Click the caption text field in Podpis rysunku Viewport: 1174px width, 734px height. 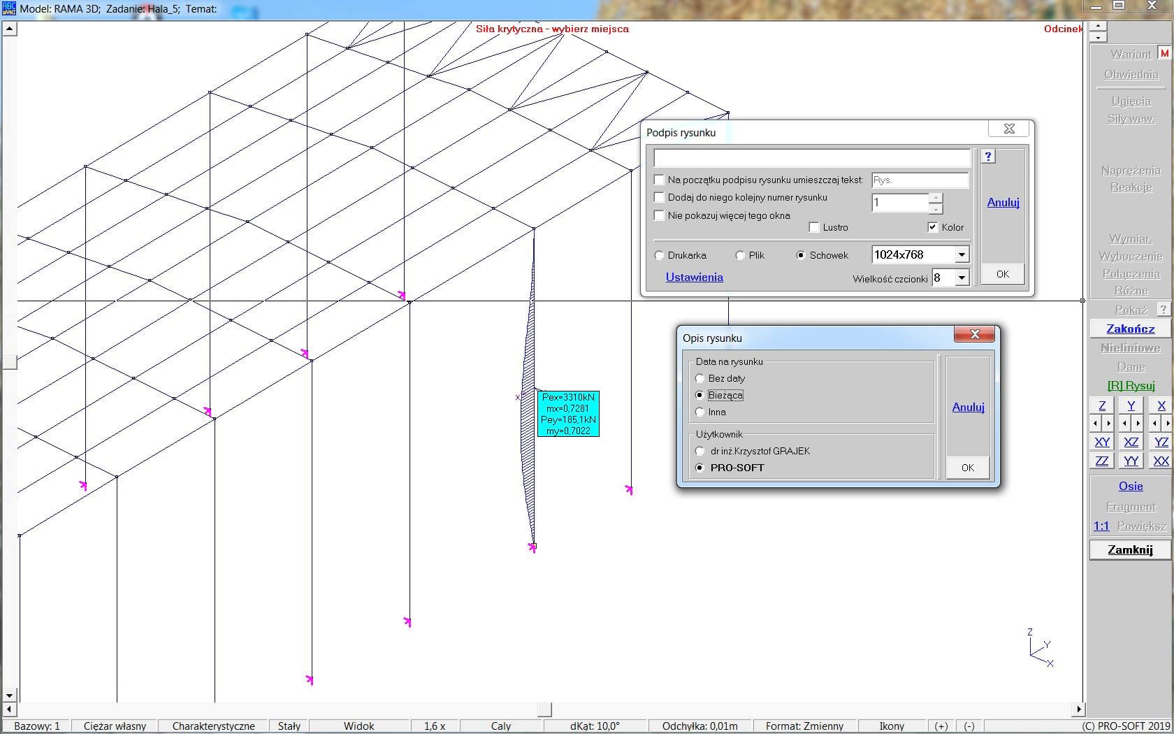[x=811, y=158]
